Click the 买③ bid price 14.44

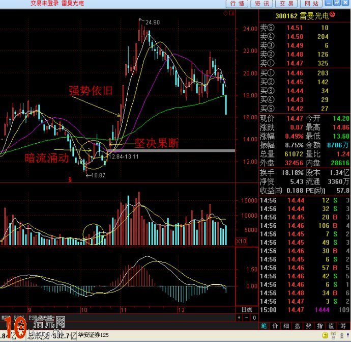click(x=295, y=91)
